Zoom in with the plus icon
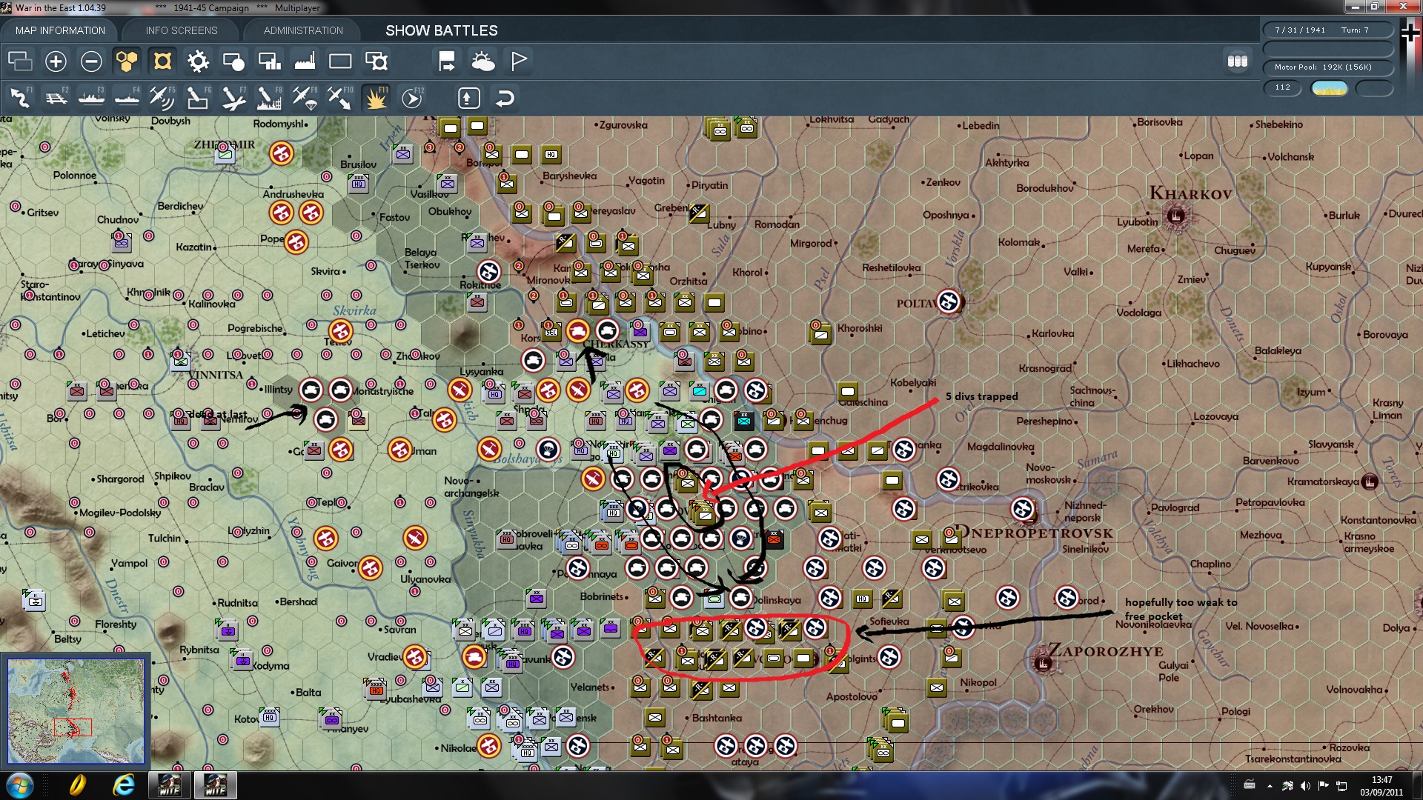The image size is (1423, 800). [56, 61]
